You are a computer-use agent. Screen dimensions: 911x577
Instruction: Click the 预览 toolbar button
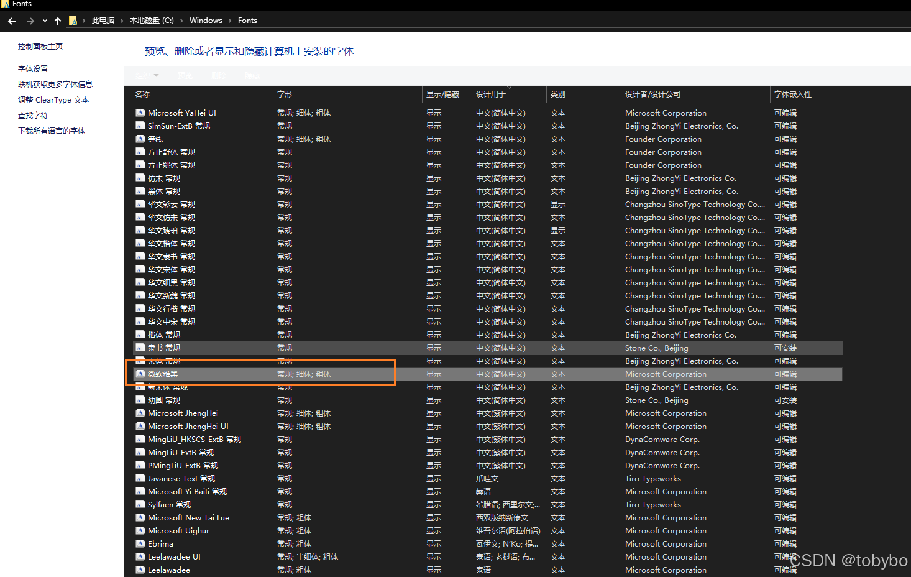coord(185,76)
